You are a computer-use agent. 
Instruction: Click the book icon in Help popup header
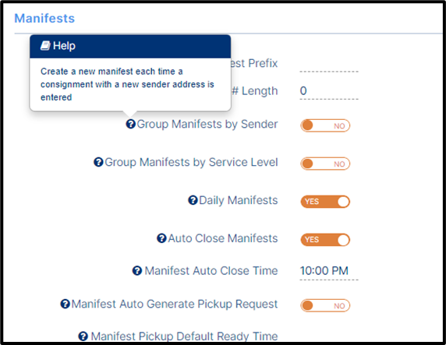(45, 45)
